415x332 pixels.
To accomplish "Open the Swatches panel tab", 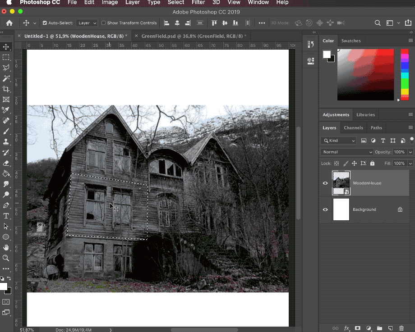I will click(x=350, y=41).
